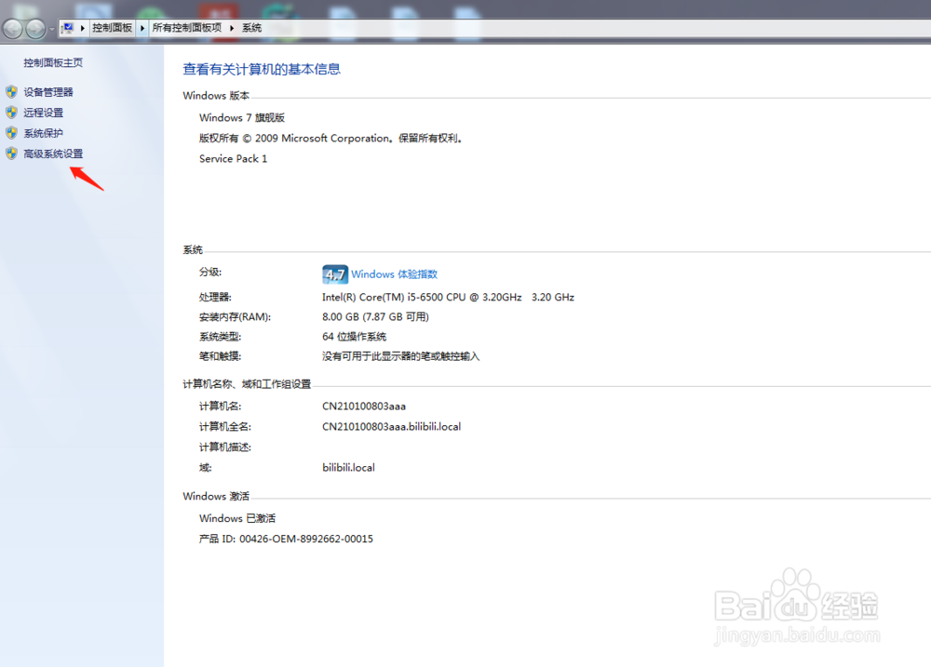
Task: Click the shield icon beside 系统保护
Action: tap(11, 133)
